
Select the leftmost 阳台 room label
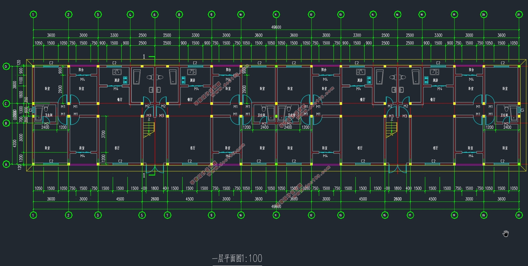point(81,70)
